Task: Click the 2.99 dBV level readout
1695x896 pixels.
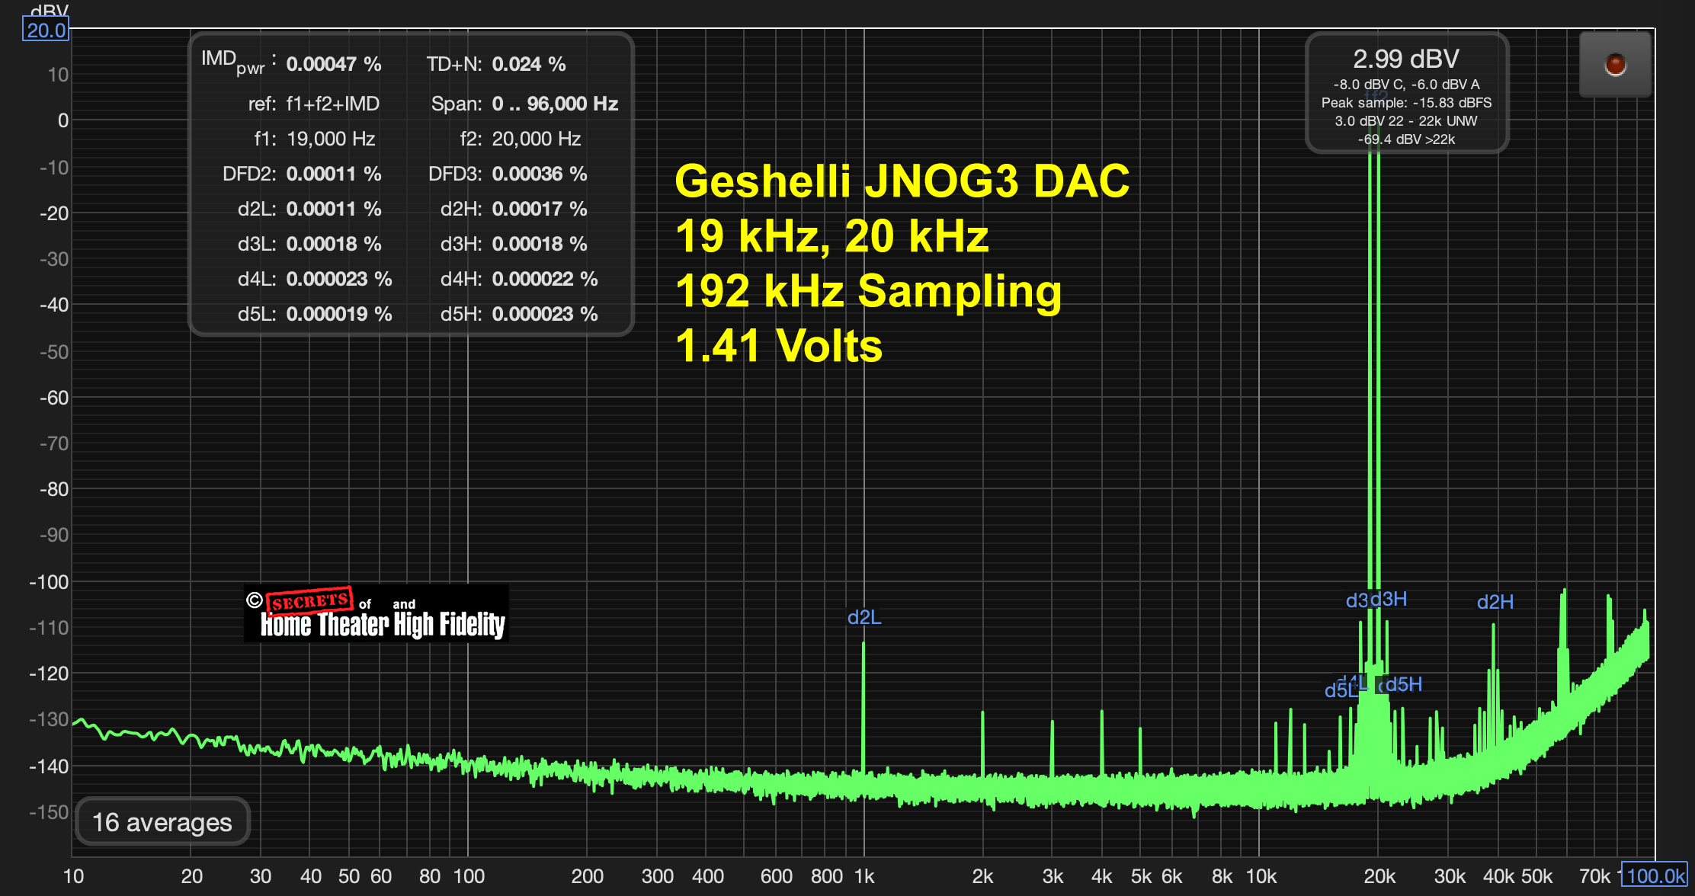Action: click(1406, 59)
